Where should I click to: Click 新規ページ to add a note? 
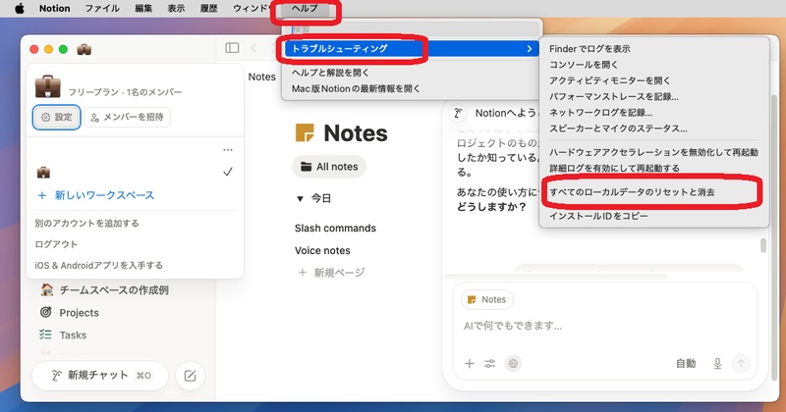(332, 273)
